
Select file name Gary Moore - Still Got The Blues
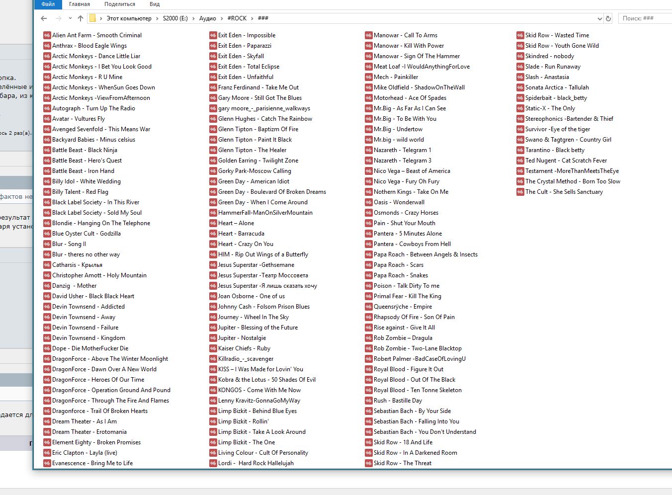click(260, 98)
